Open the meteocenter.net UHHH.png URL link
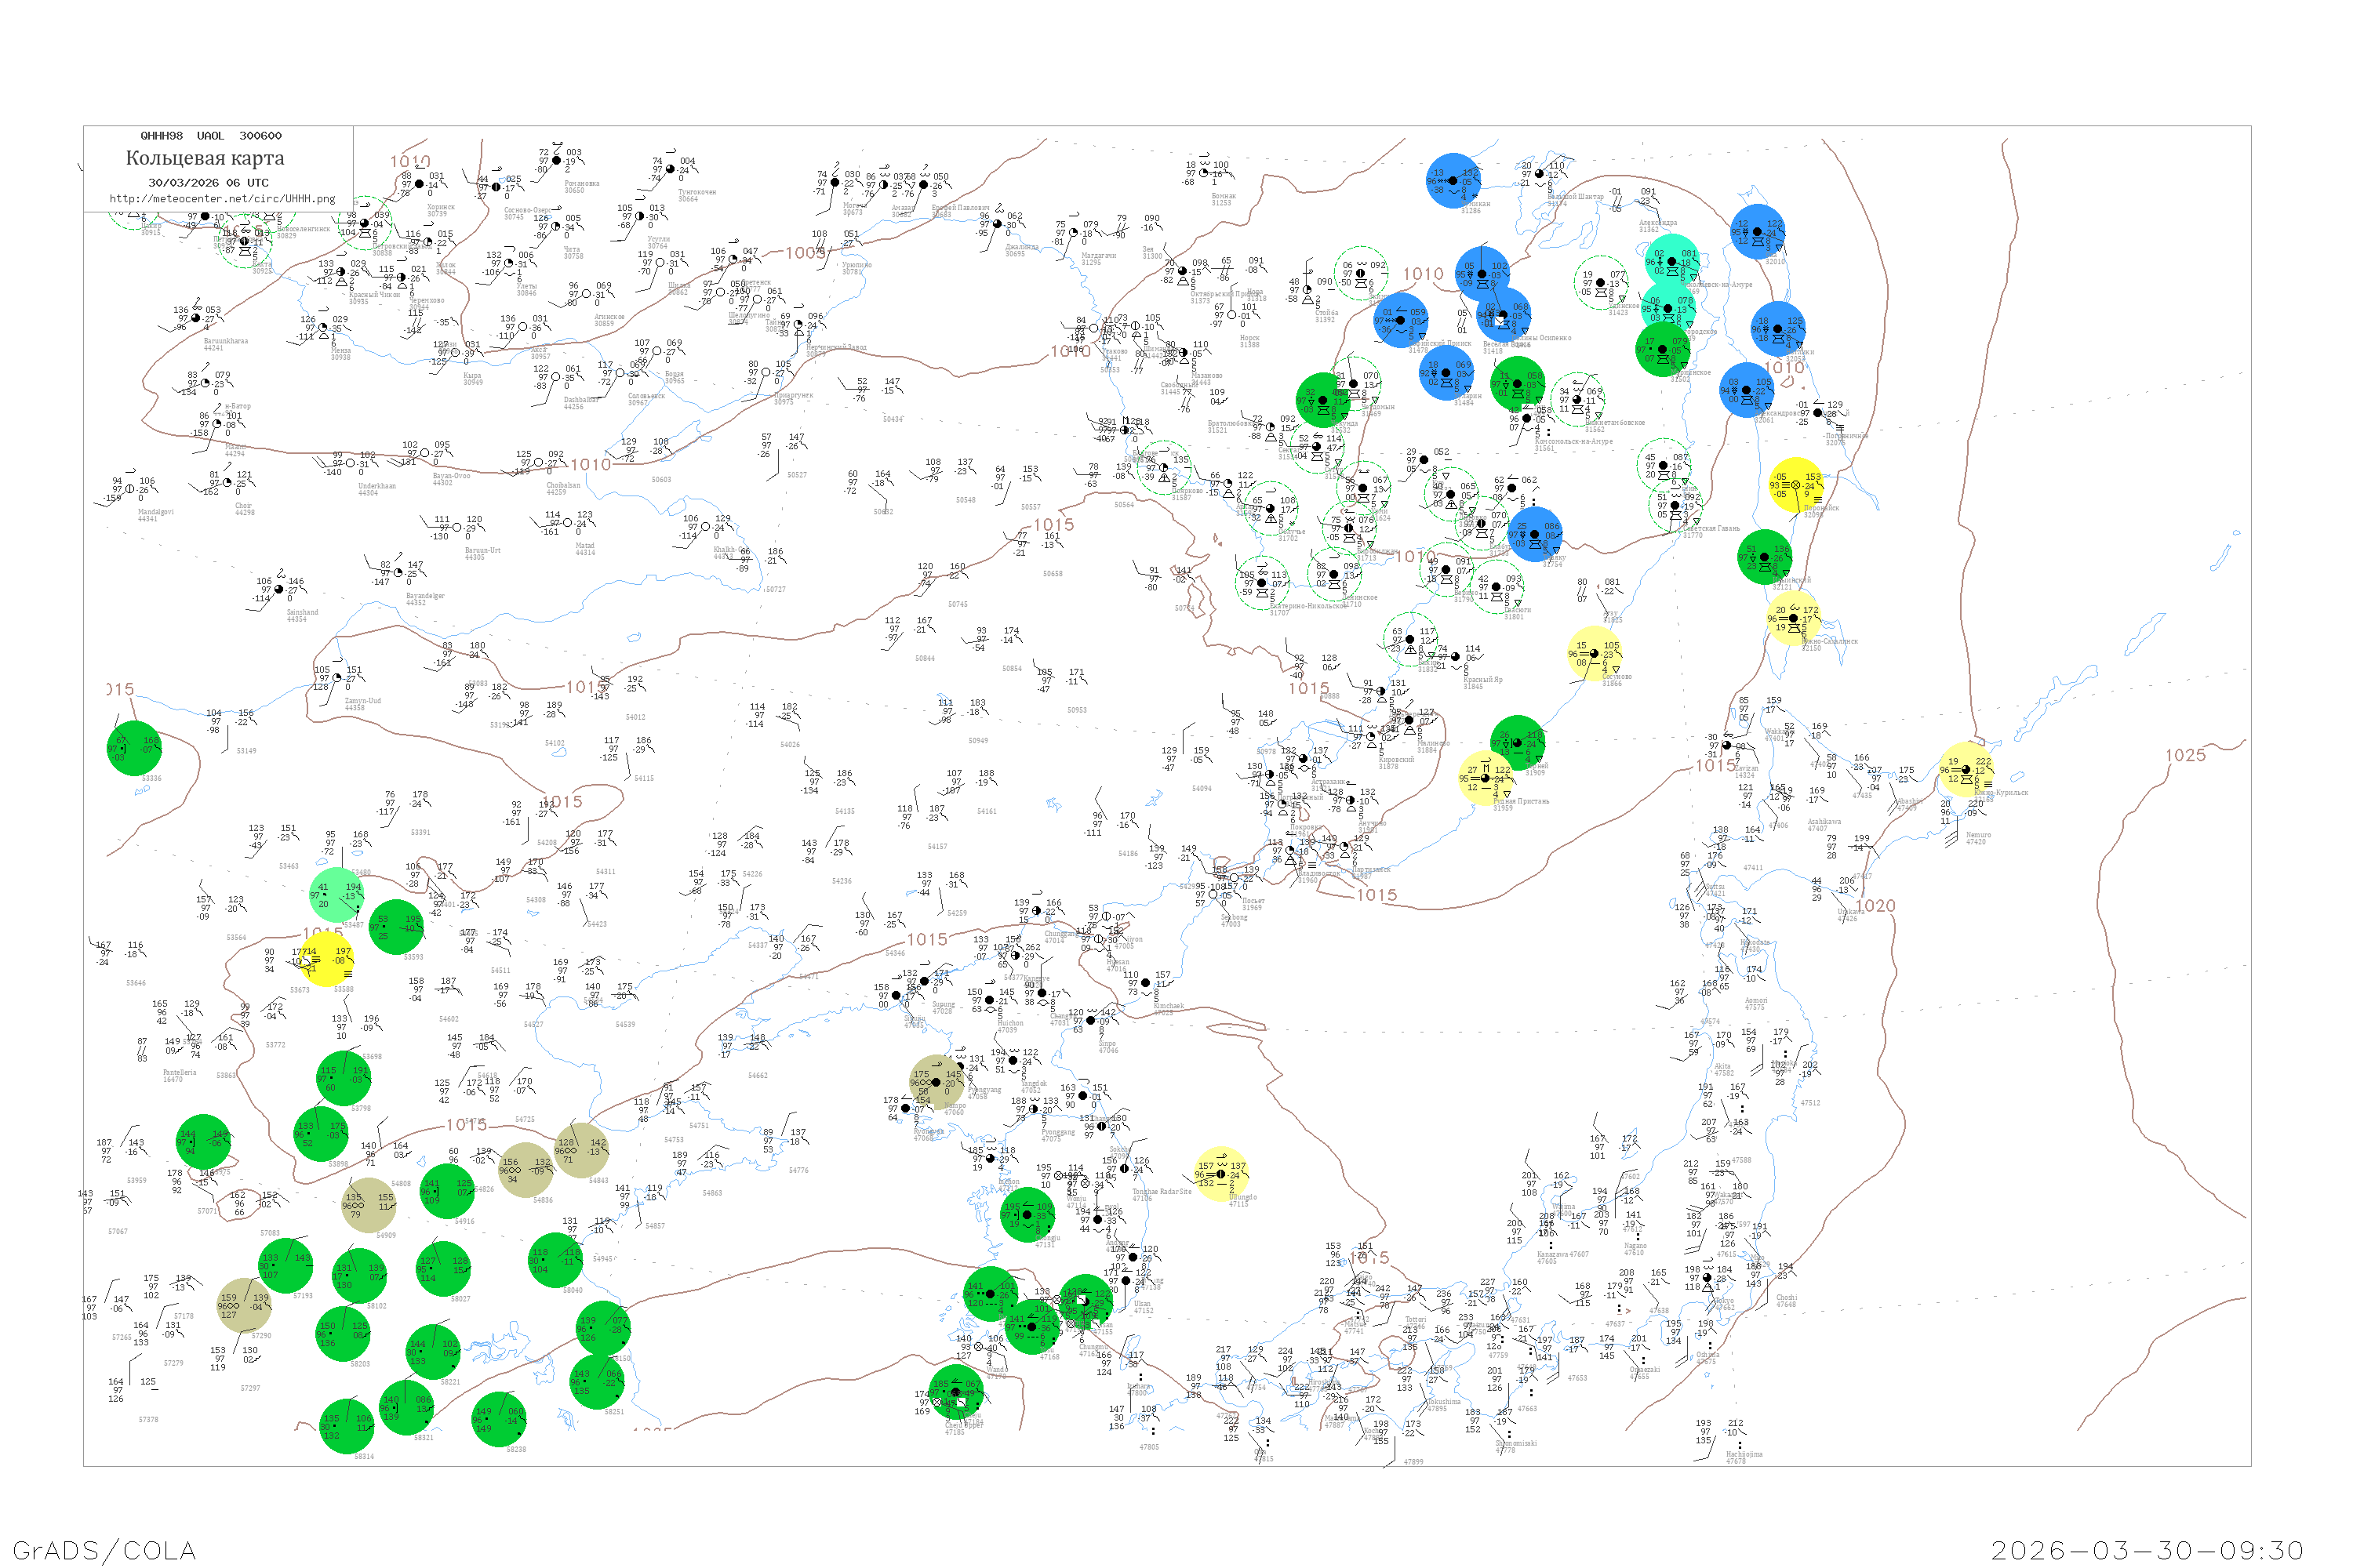Viewport: 2353px width, 1568px height. coord(222,199)
